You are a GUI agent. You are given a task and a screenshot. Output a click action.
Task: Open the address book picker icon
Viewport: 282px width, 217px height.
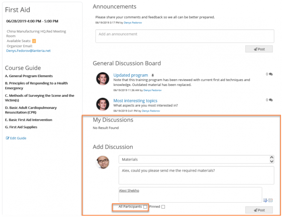tap(271, 200)
